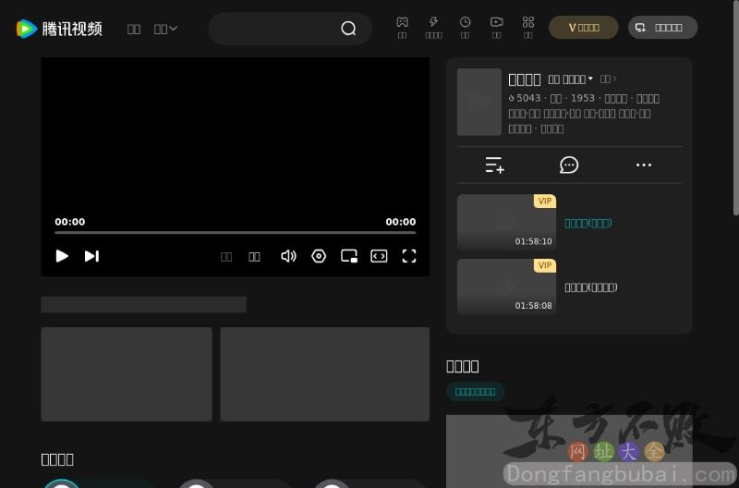Play the video
This screenshot has height=488, width=739.
coord(62,256)
